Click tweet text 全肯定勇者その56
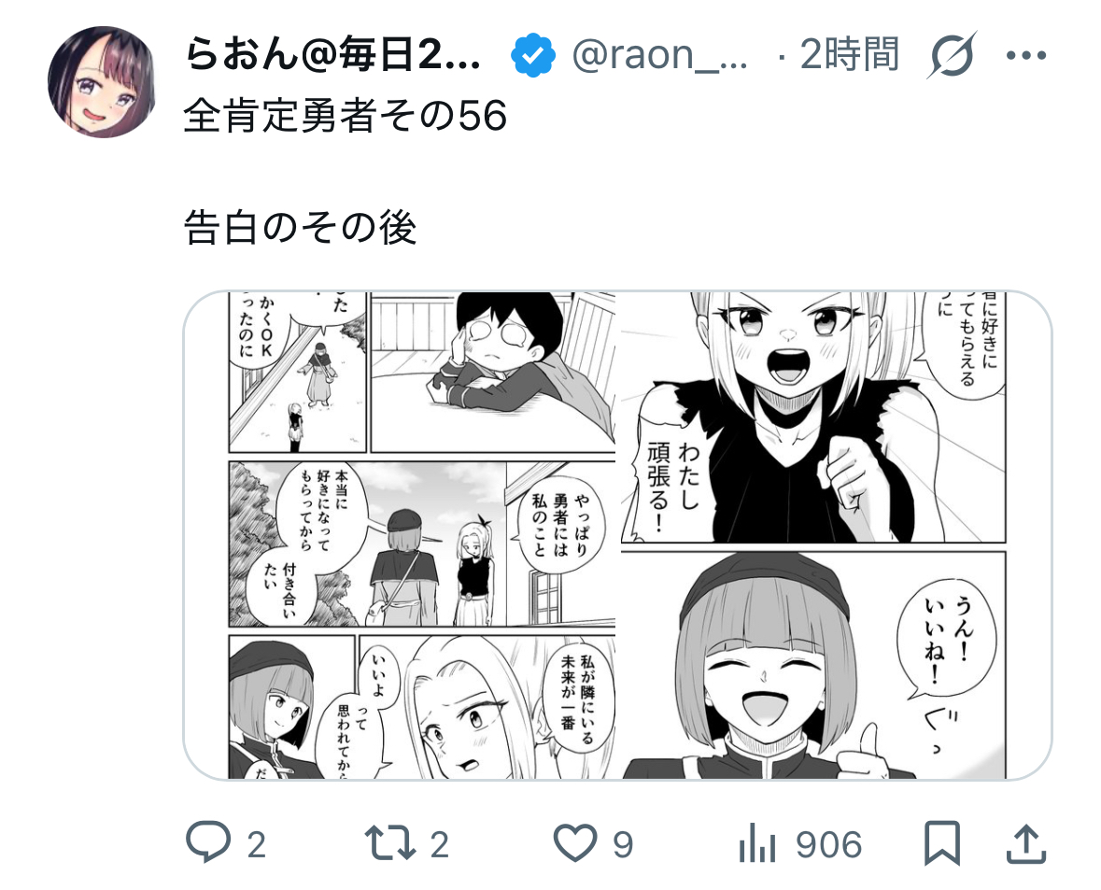1101x890 pixels. pos(345,116)
